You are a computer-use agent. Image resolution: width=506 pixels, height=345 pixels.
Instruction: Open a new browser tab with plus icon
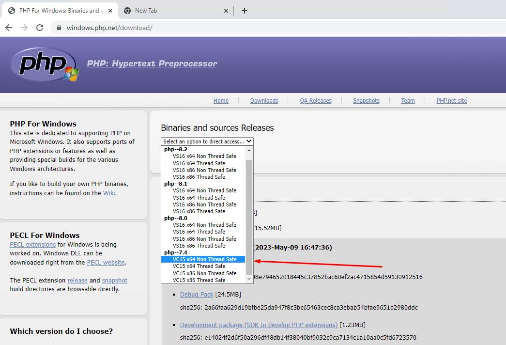[244, 10]
